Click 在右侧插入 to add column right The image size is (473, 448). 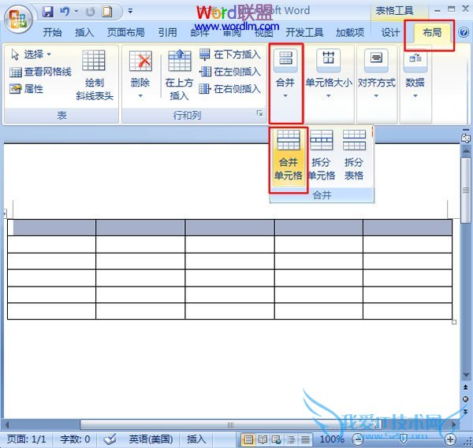click(230, 89)
